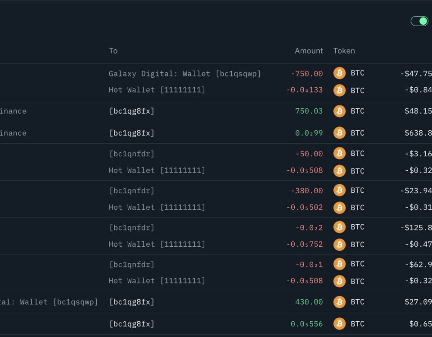Screen dimensions: 432x337
Task: Click the amount -0.0₂2
Action: (309, 228)
